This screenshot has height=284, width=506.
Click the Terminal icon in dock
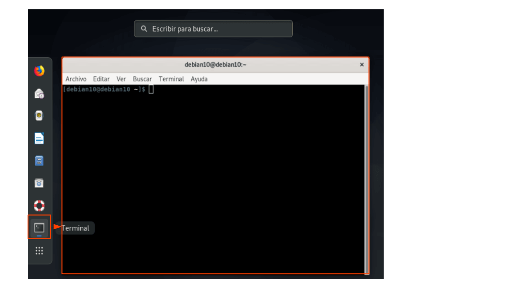click(x=39, y=228)
